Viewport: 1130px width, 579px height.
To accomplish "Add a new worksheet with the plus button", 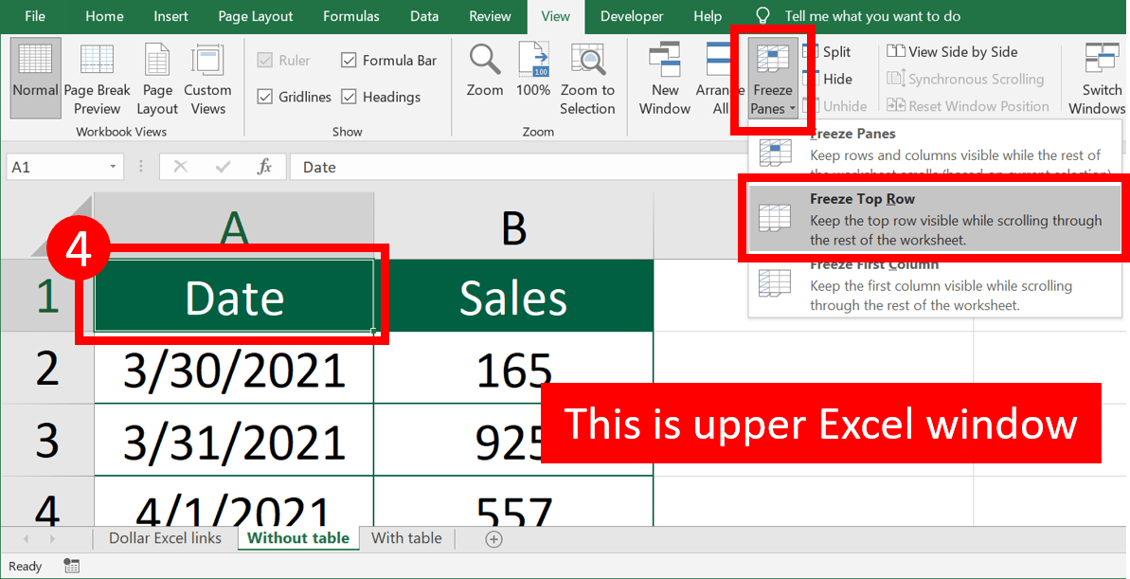I will pyautogui.click(x=493, y=538).
